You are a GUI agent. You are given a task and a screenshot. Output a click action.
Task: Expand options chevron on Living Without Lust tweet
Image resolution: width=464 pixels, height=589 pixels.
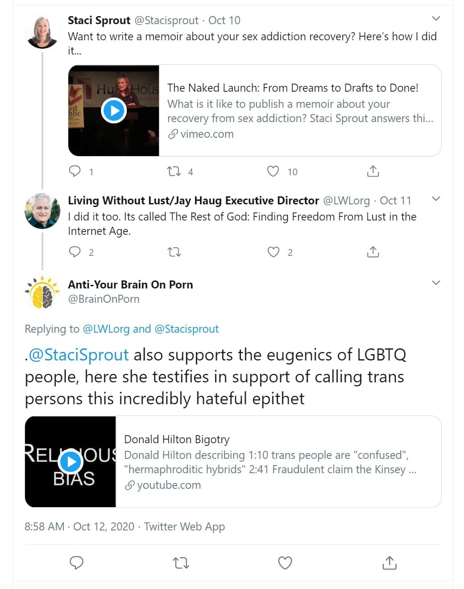click(436, 199)
